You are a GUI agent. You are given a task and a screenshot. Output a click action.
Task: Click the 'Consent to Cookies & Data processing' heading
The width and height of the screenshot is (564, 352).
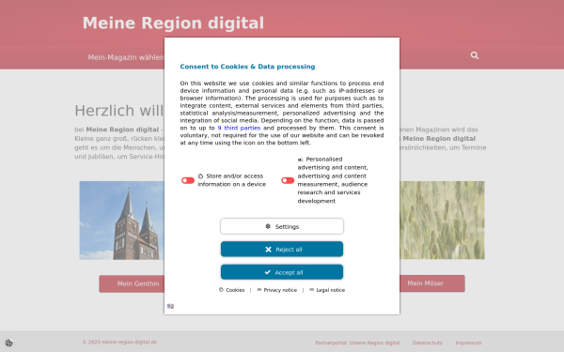point(247,67)
